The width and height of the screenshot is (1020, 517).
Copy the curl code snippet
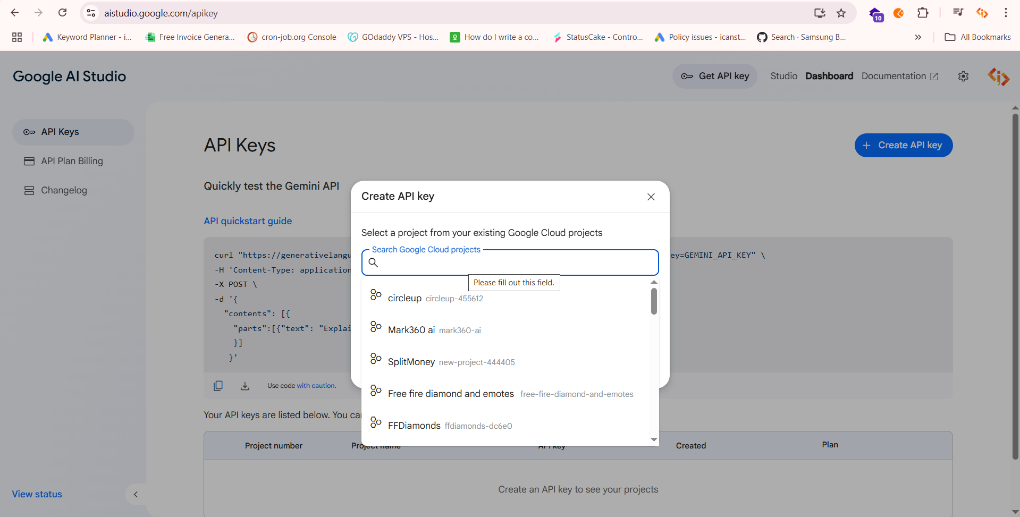pyautogui.click(x=218, y=386)
